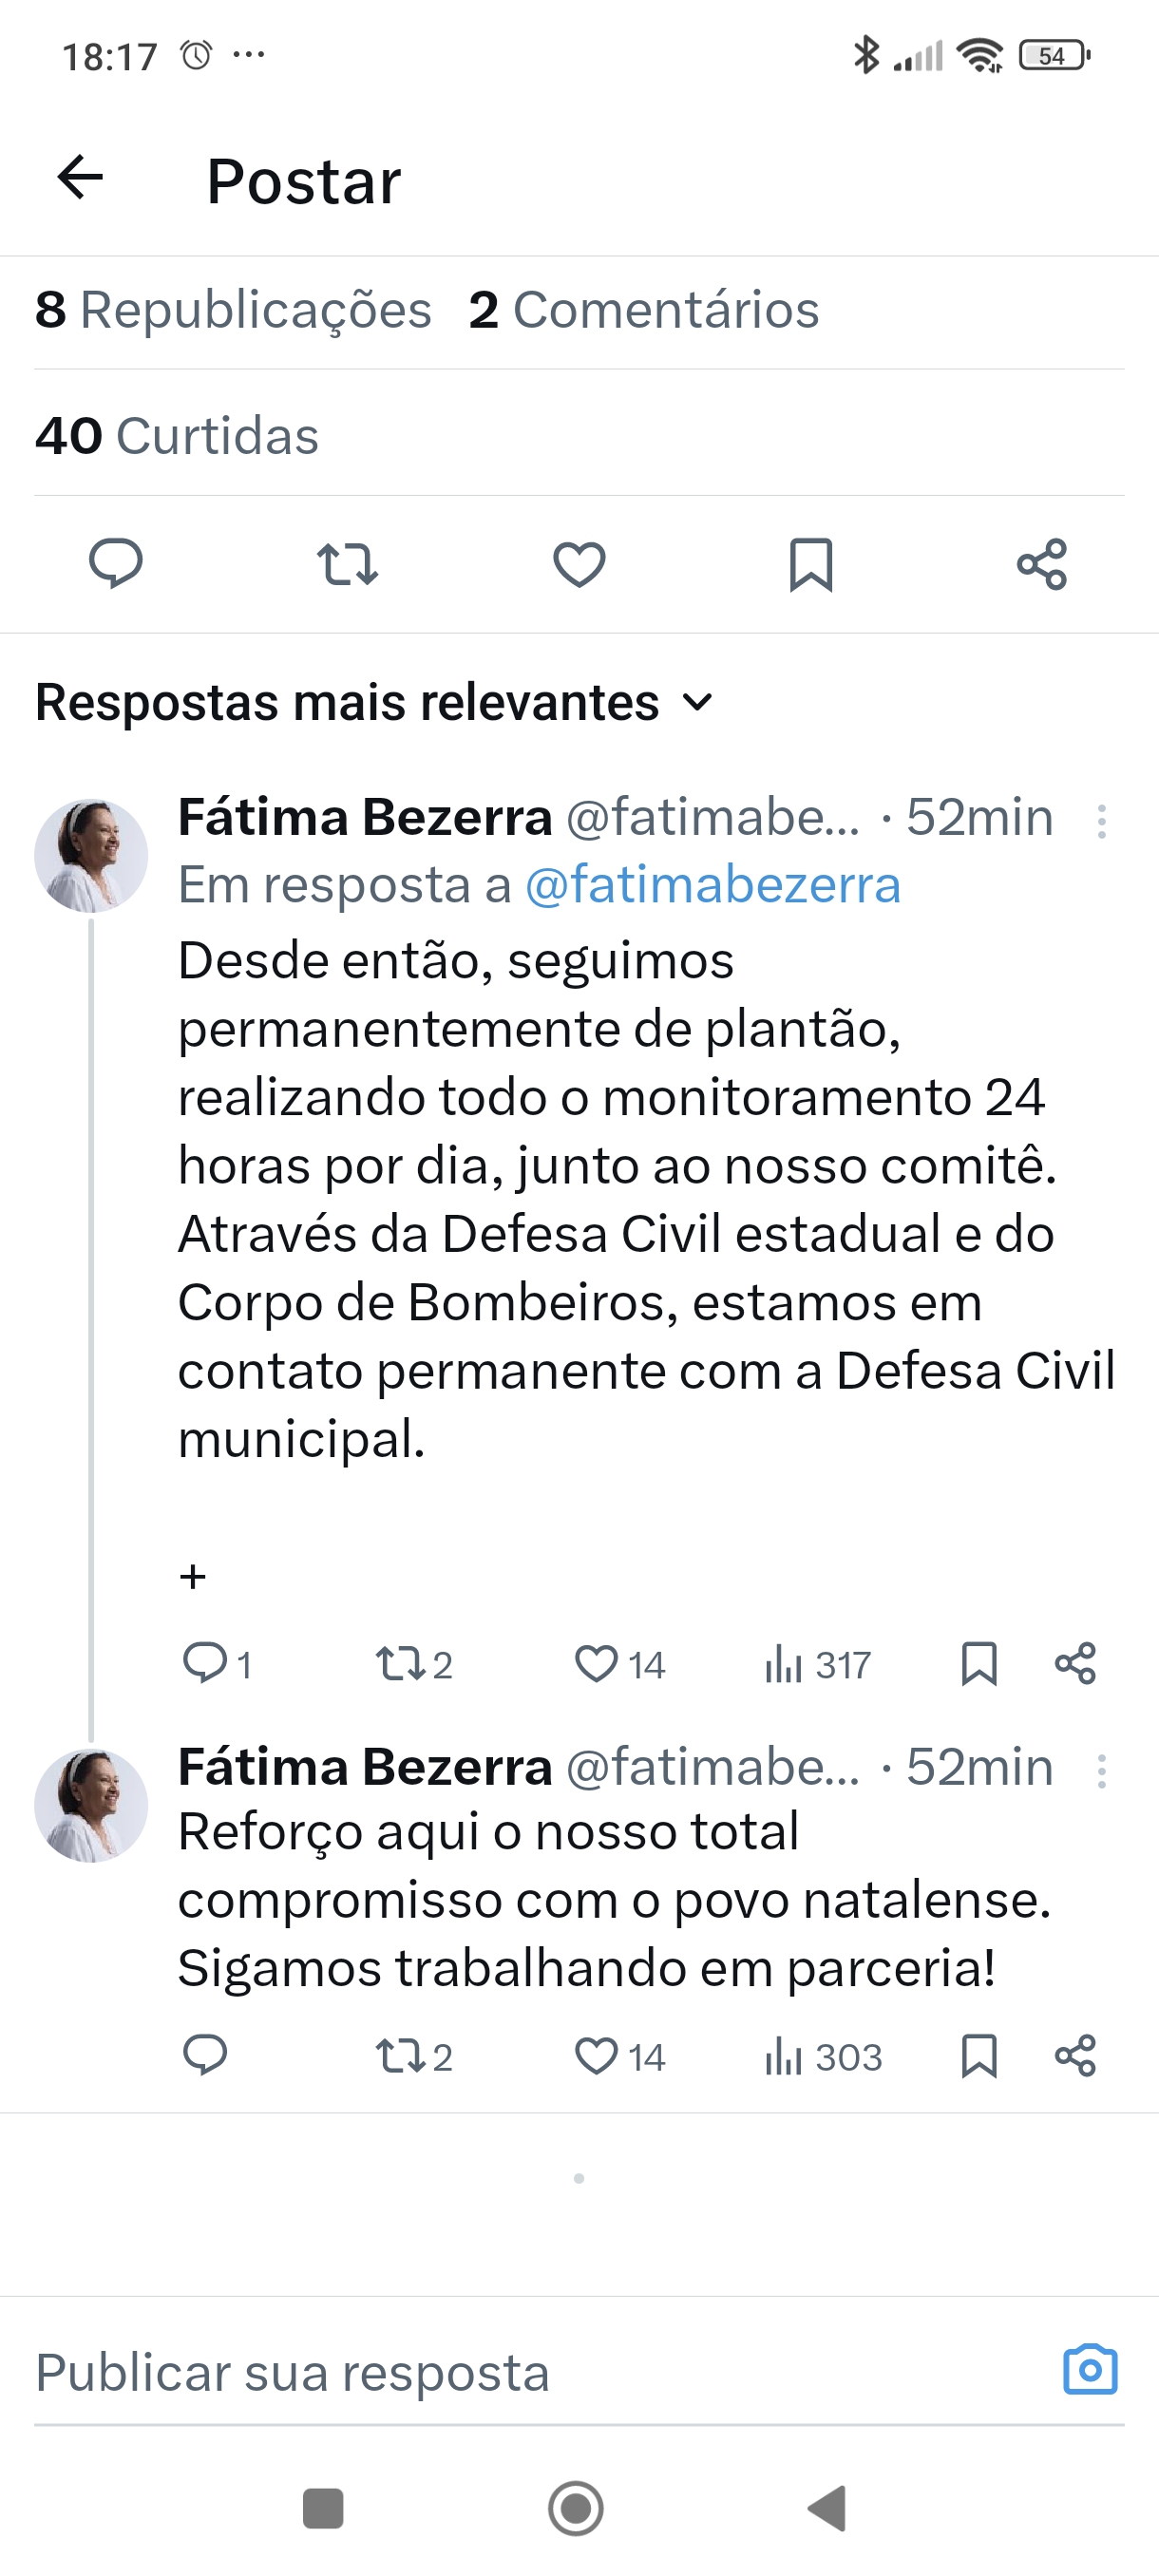Repost the main post using the repost icon
Screen dimensions: 1159x2576
point(347,564)
